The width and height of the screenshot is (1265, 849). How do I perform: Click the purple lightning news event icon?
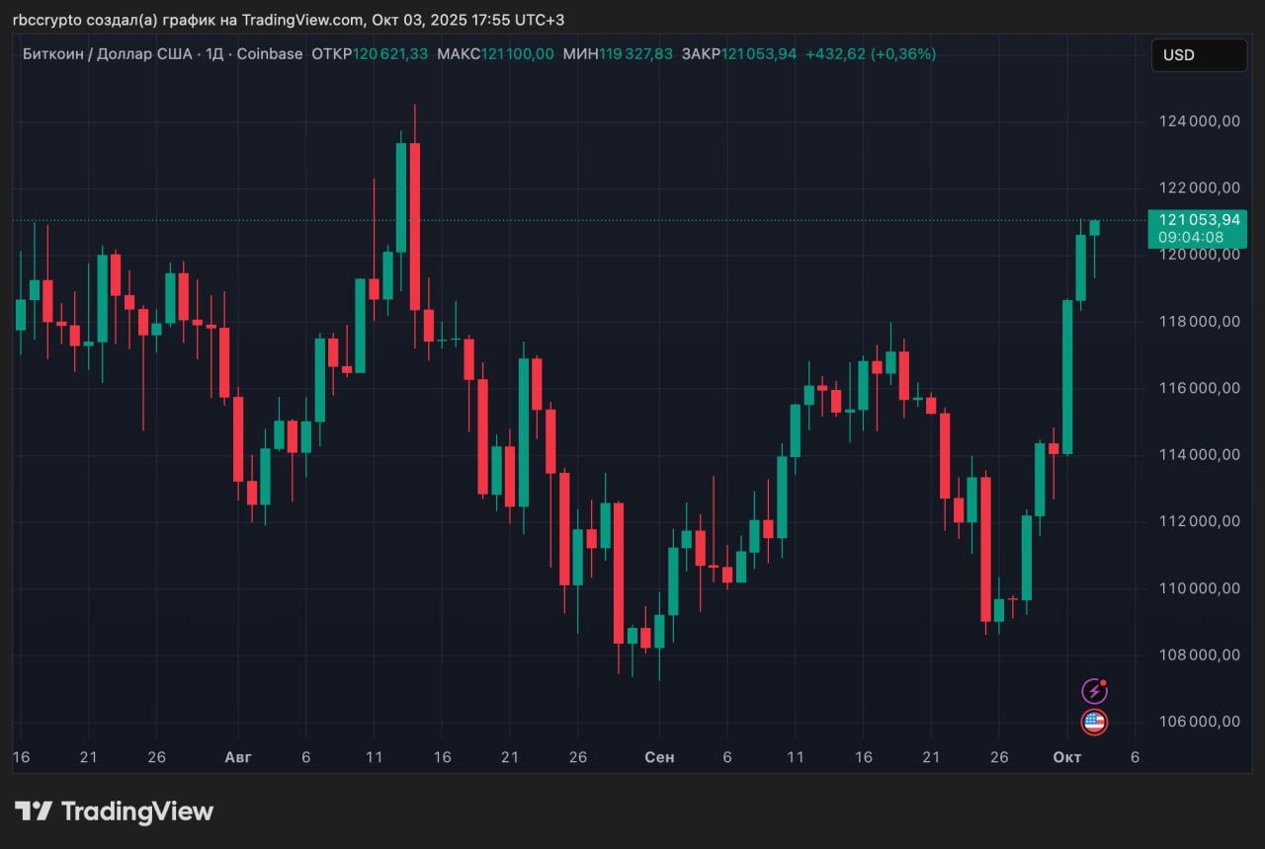click(1095, 689)
